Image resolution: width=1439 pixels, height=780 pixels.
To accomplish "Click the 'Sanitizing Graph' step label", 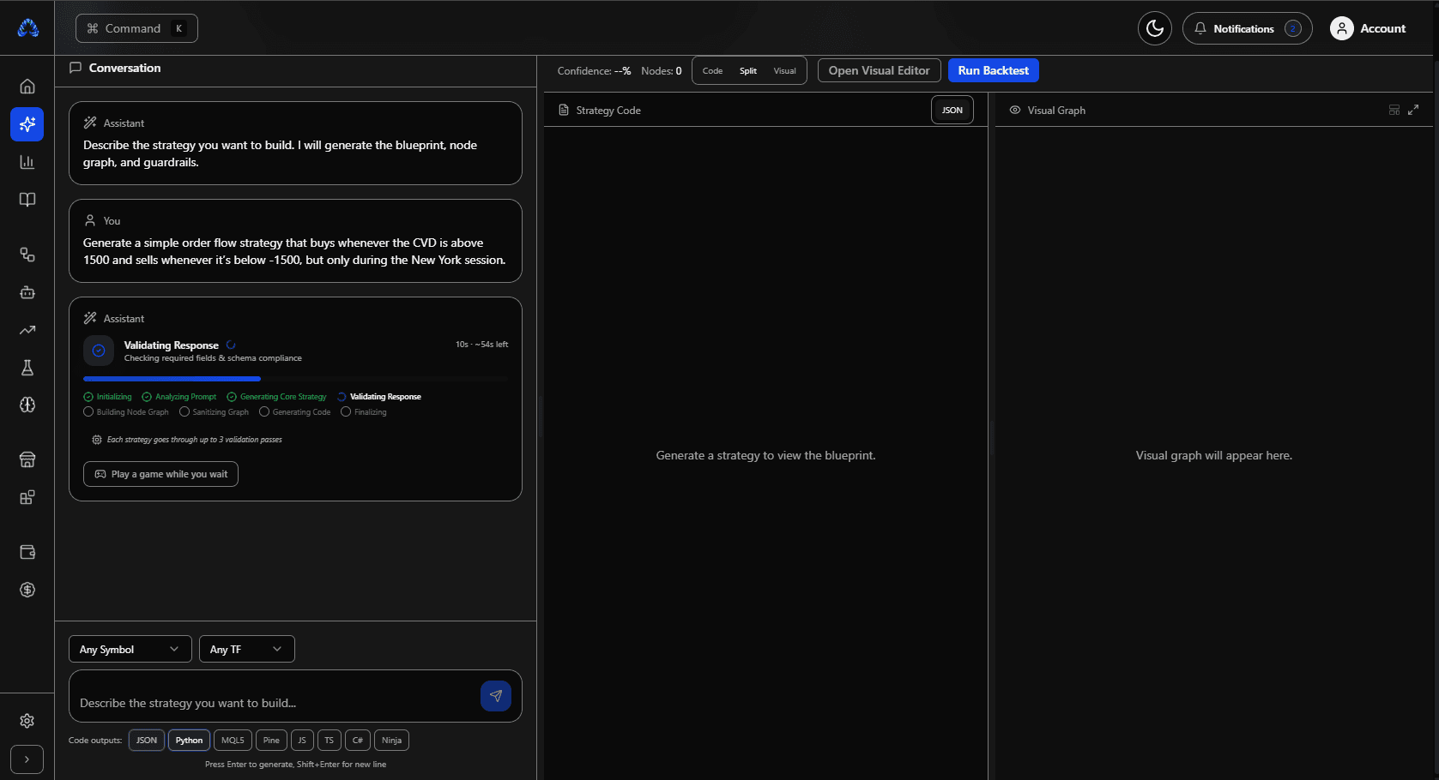I will 221,412.
